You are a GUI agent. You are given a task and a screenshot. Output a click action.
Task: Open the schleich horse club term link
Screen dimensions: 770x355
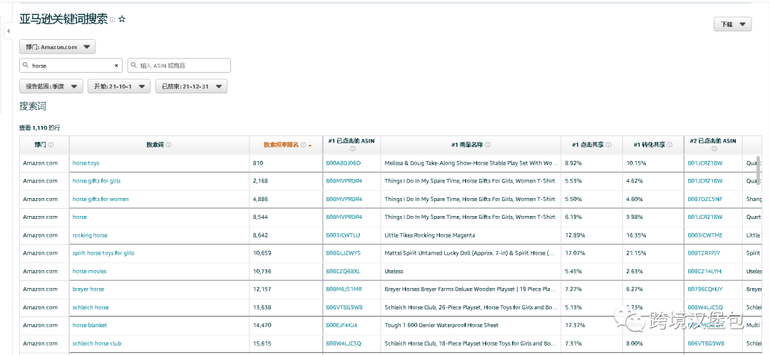[97, 344]
